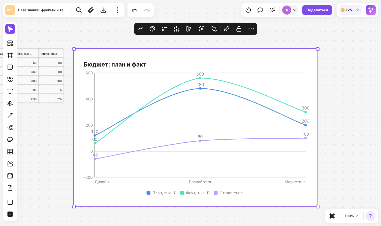Toggle the chart lock

pos(239,29)
